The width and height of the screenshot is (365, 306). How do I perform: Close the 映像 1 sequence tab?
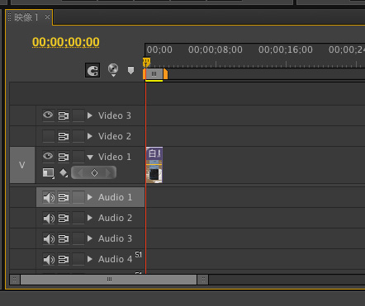coord(47,17)
